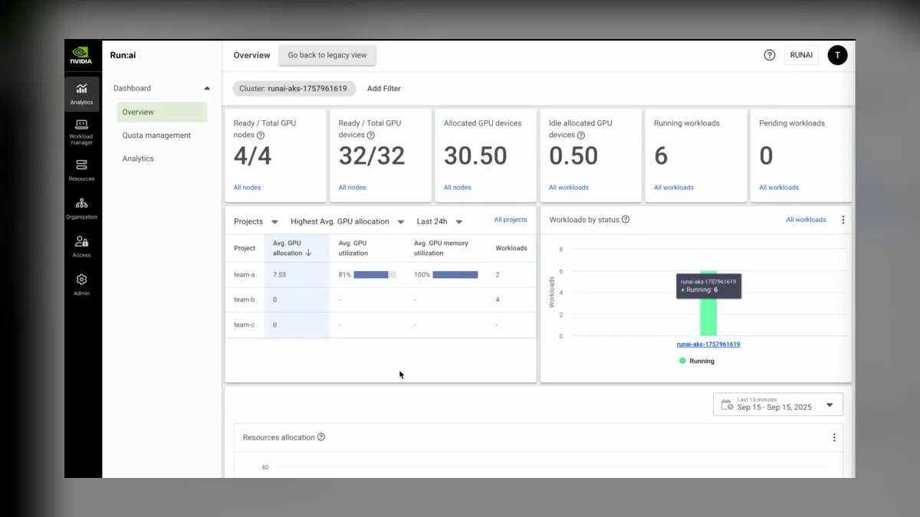Open the Access sidebar section
The width and height of the screenshot is (920, 517).
(x=81, y=247)
